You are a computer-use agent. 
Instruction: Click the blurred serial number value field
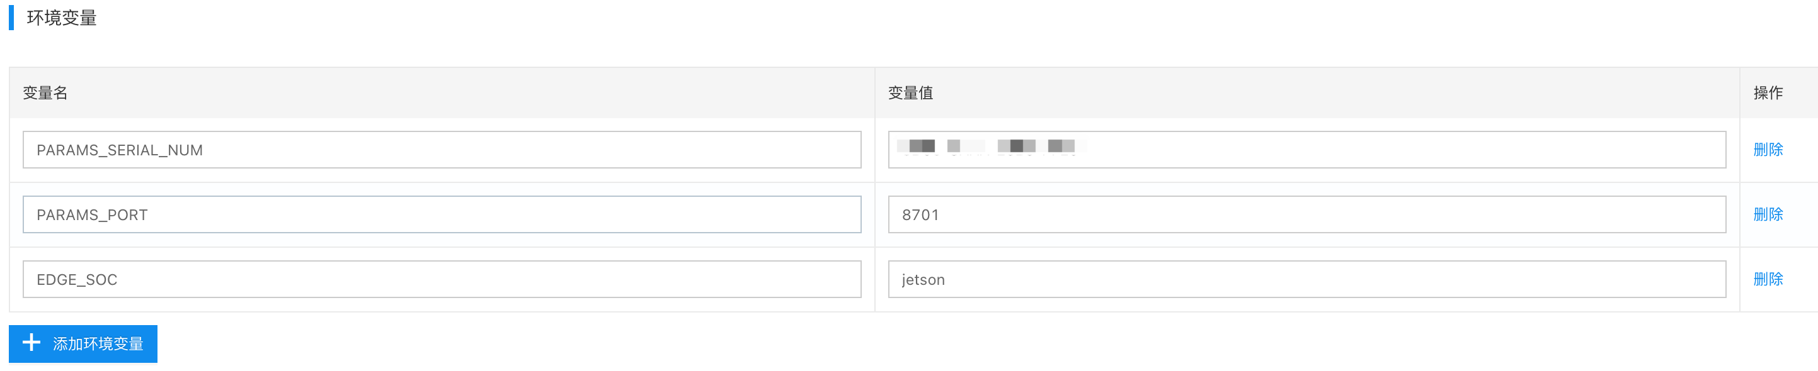[1307, 150]
